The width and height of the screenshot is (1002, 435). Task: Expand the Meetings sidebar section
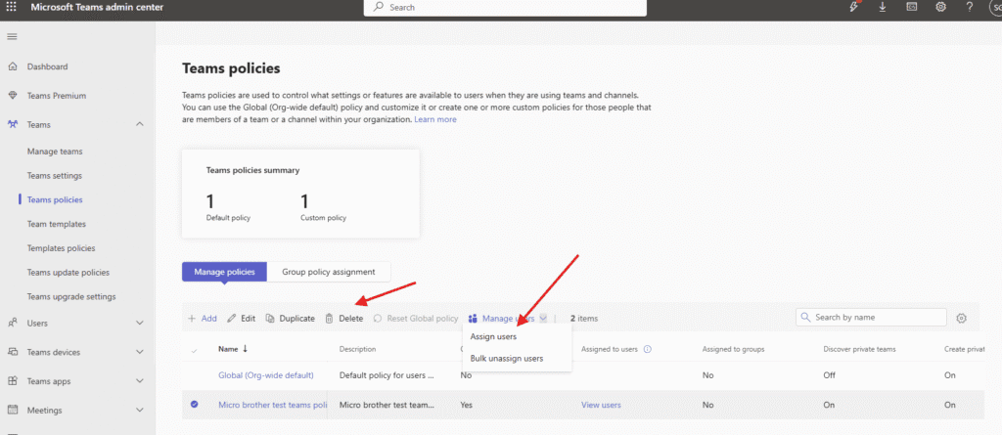pyautogui.click(x=140, y=411)
